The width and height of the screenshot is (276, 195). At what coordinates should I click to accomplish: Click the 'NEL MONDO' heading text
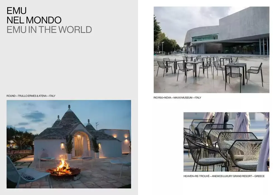[34, 20]
